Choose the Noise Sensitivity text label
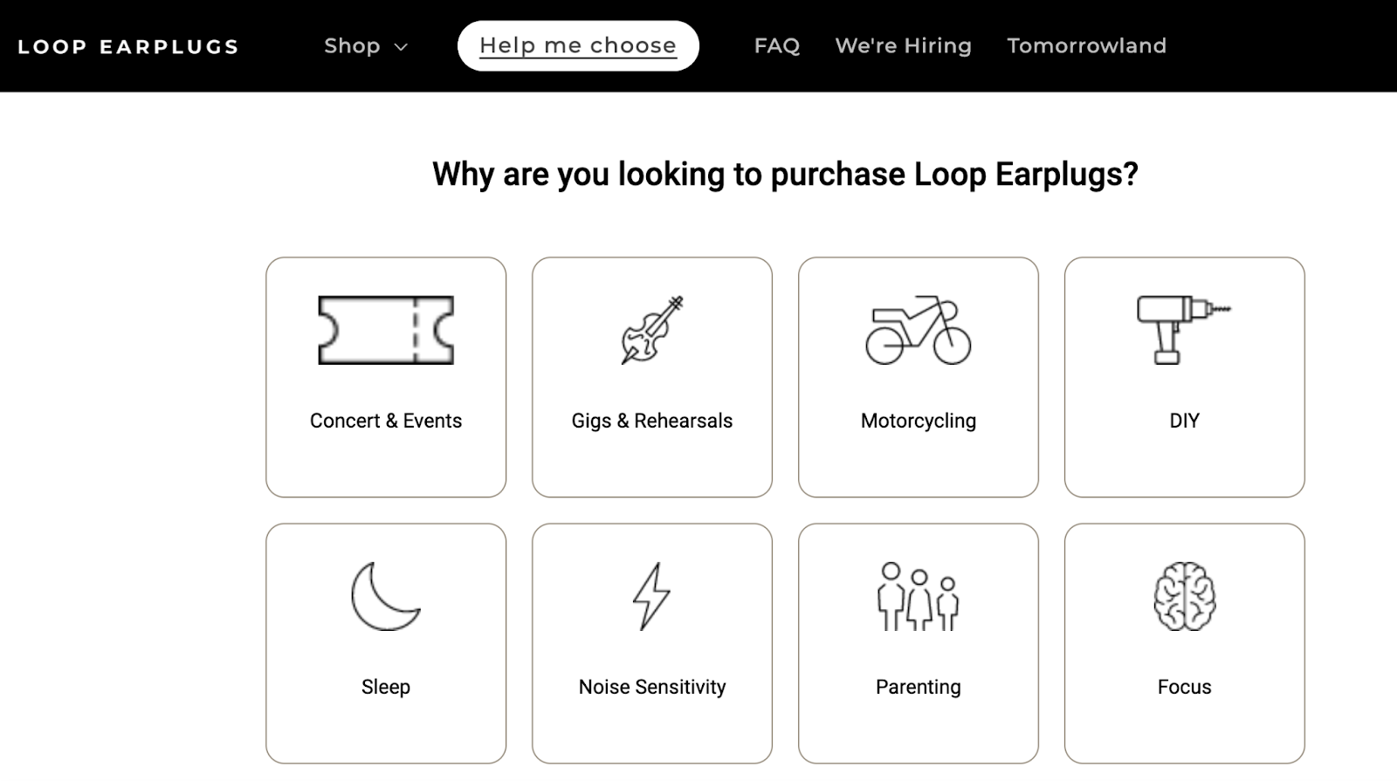This screenshot has width=1397, height=781. click(652, 687)
